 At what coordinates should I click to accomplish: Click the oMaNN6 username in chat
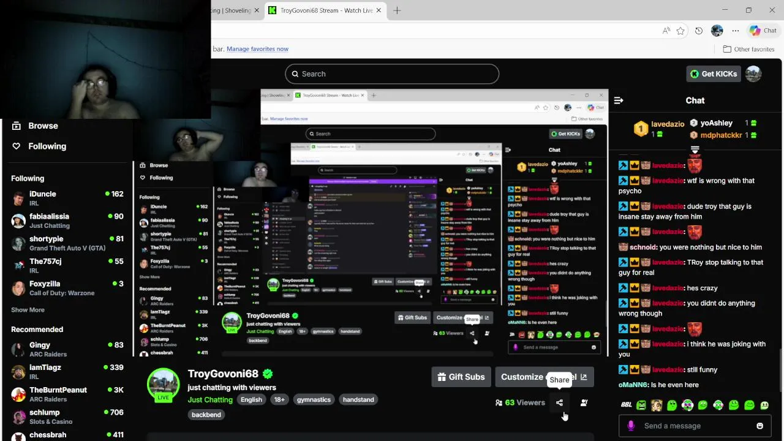point(633,385)
